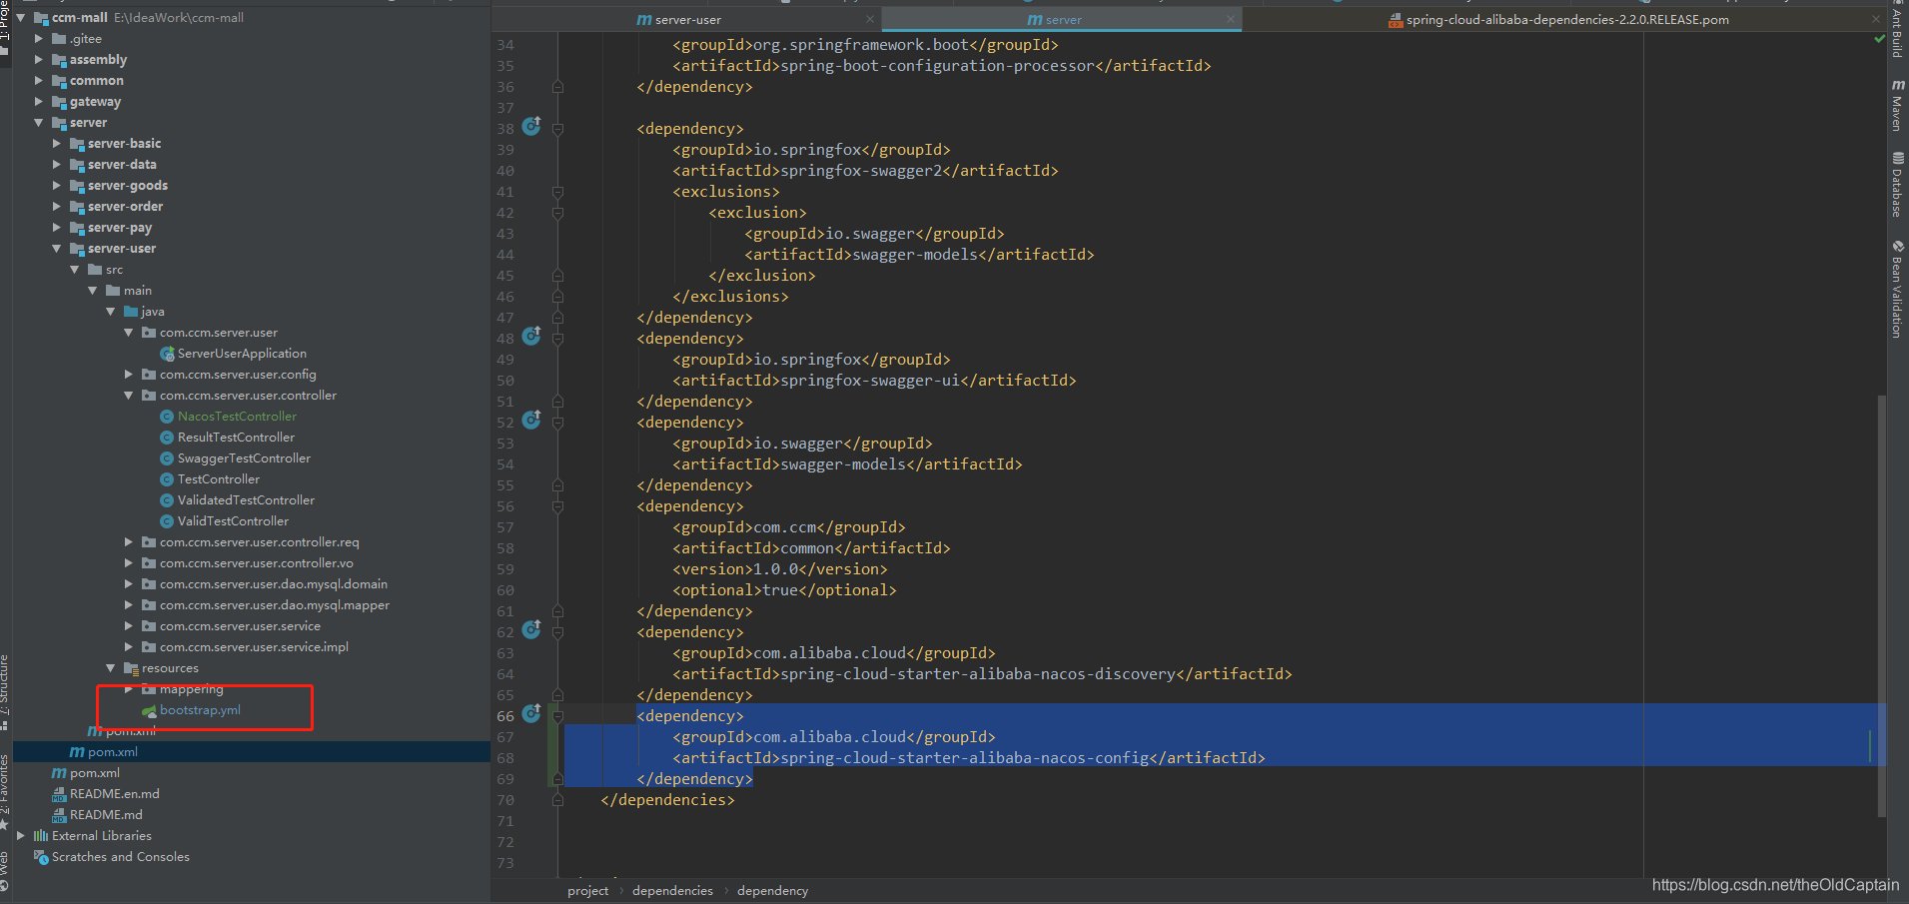Open ValidatedTestController class
Screen dimensions: 1909x904
(246, 500)
